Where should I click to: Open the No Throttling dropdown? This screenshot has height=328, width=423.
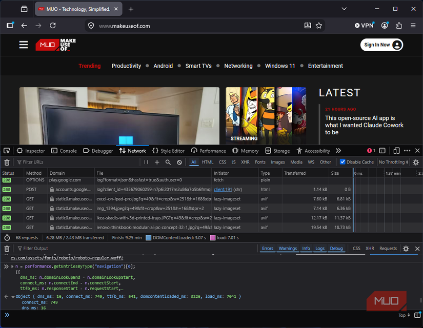393,162
